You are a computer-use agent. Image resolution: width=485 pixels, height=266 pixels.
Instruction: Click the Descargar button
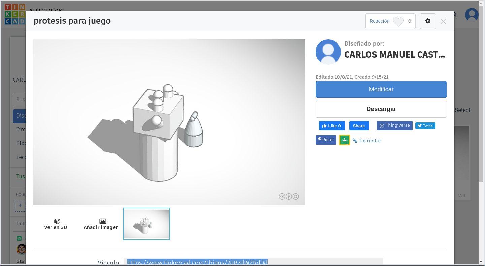[381, 109]
